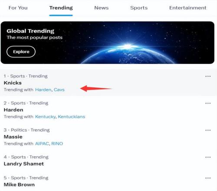Click the AIPAC related trend link

42,144
